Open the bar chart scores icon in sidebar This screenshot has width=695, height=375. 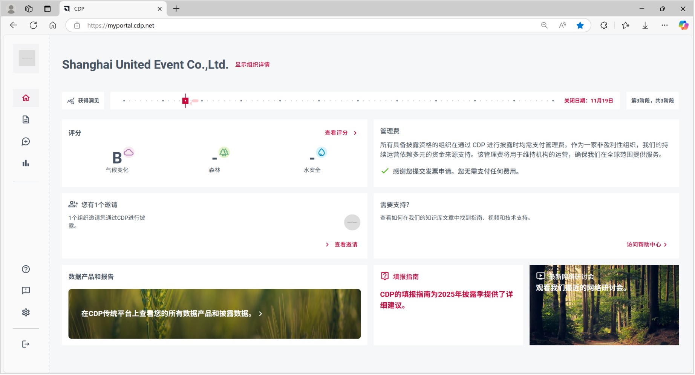coord(26,163)
